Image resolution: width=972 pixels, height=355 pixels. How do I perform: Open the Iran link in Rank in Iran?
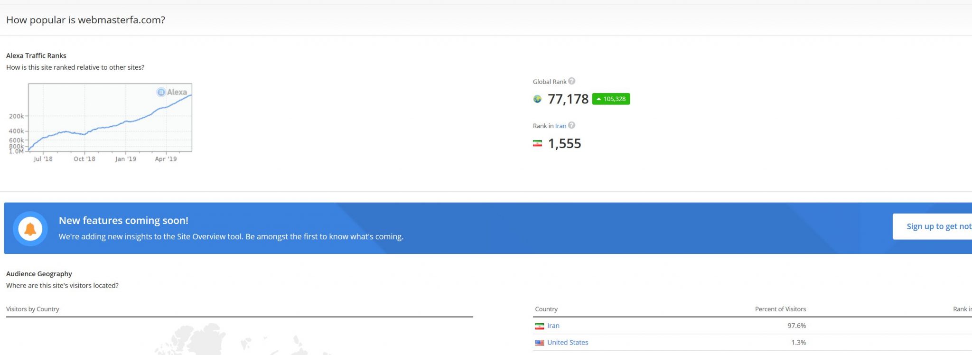click(x=561, y=126)
